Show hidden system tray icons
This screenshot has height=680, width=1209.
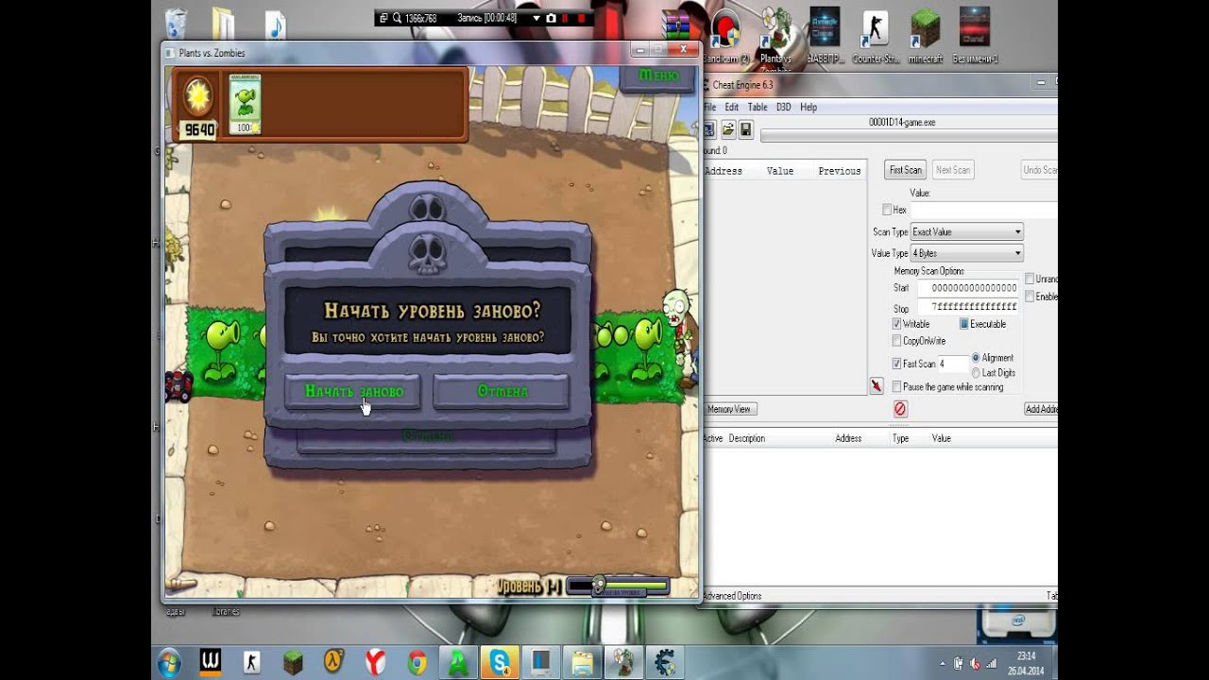[942, 663]
